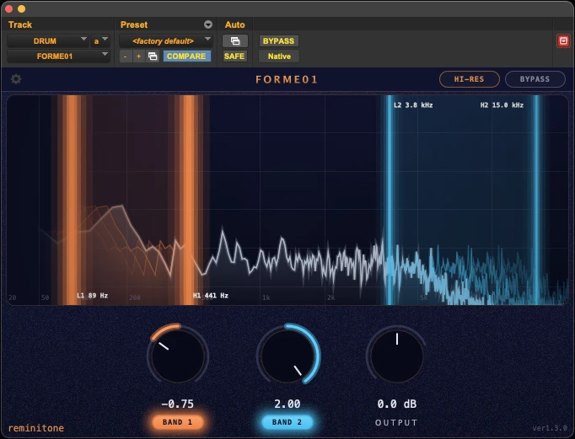Click the Auto section label
This screenshot has width=575, height=439.
[x=234, y=24]
